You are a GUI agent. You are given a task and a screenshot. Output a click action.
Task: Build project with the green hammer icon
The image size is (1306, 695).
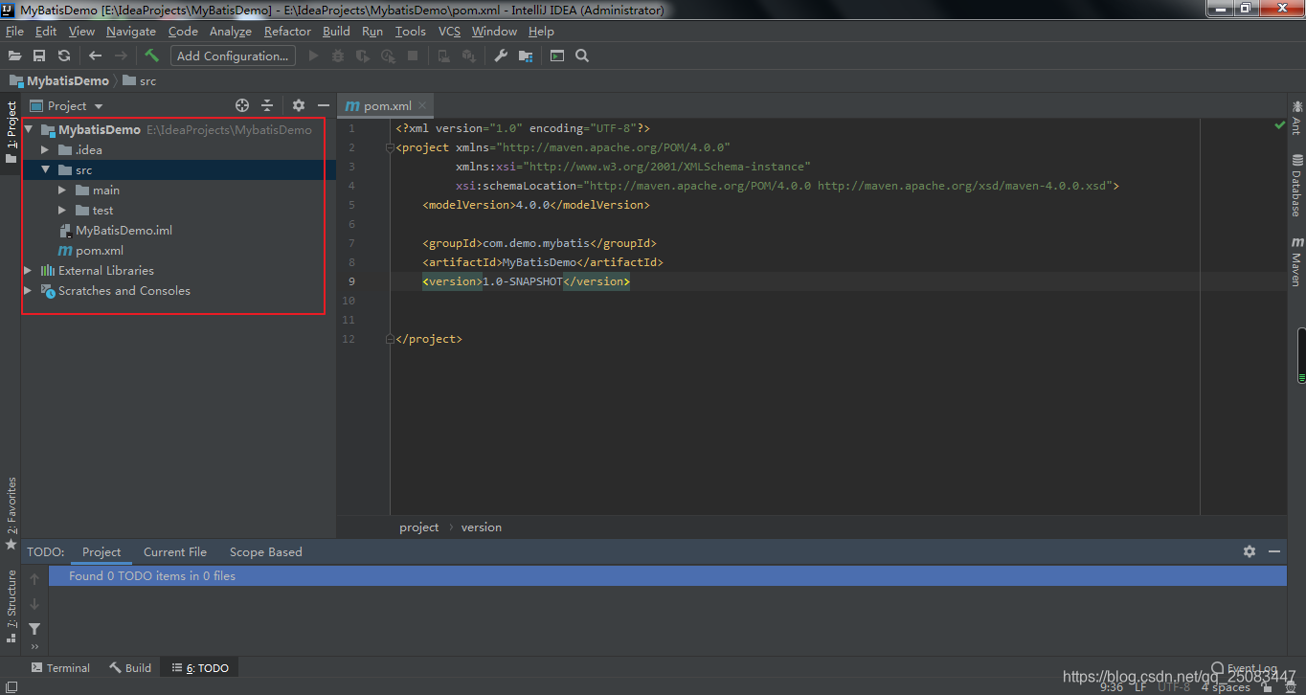coord(151,56)
